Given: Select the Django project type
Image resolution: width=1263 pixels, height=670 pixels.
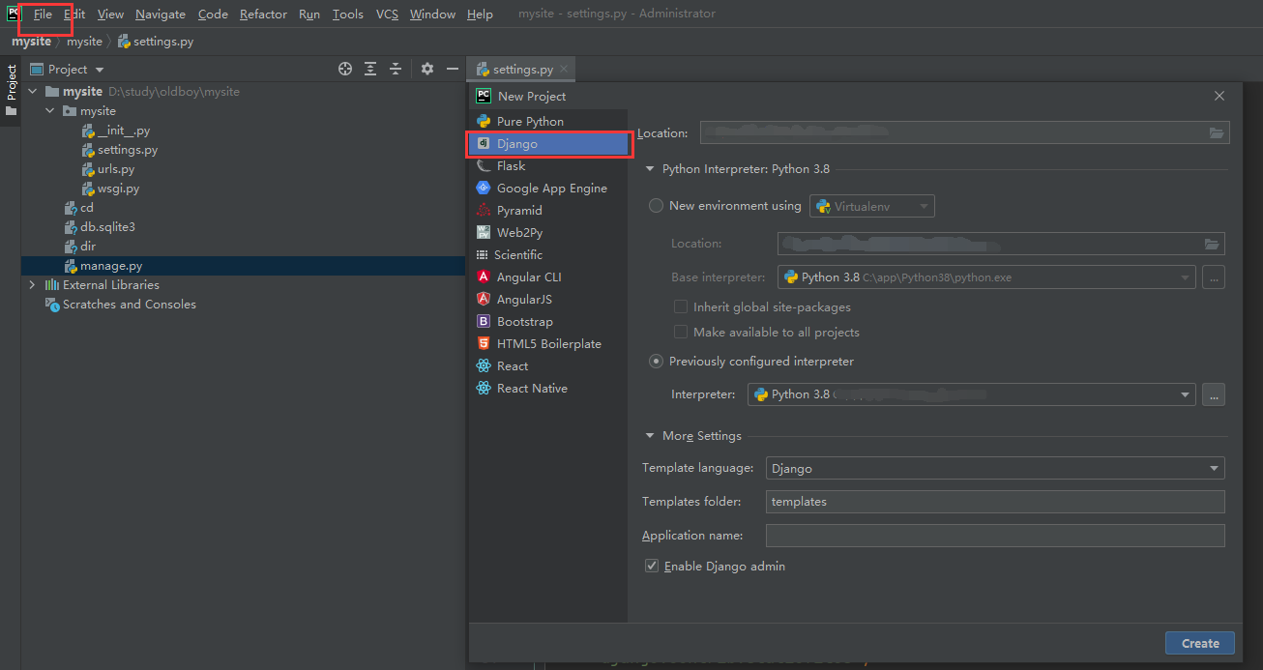Looking at the screenshot, I should (x=548, y=143).
